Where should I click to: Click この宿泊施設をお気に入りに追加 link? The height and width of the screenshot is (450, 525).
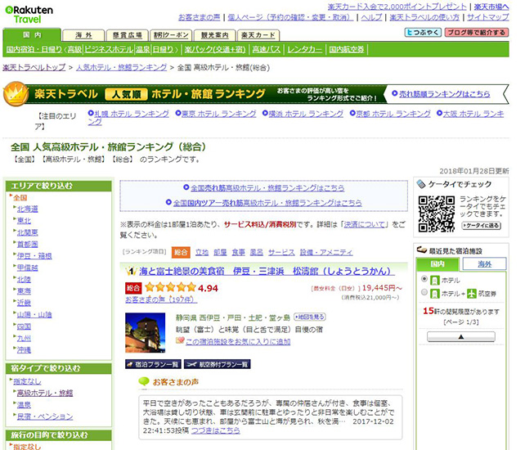(x=237, y=342)
